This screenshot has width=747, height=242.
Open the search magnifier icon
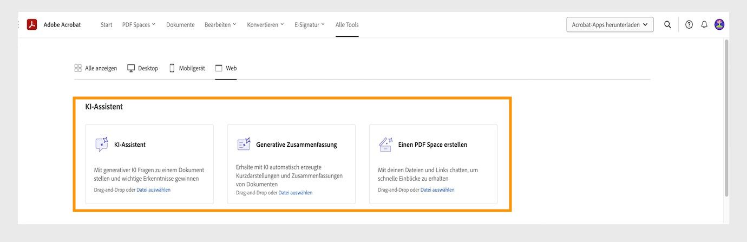click(x=667, y=24)
